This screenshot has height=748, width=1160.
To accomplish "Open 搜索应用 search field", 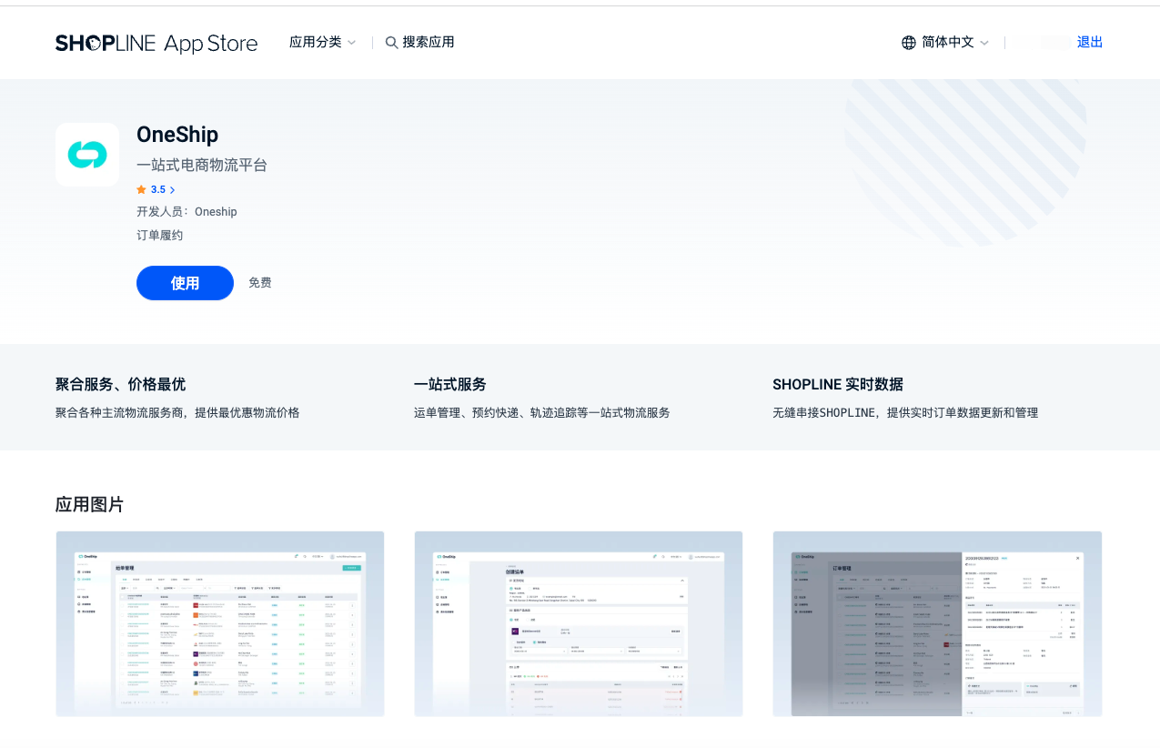I will (x=419, y=42).
